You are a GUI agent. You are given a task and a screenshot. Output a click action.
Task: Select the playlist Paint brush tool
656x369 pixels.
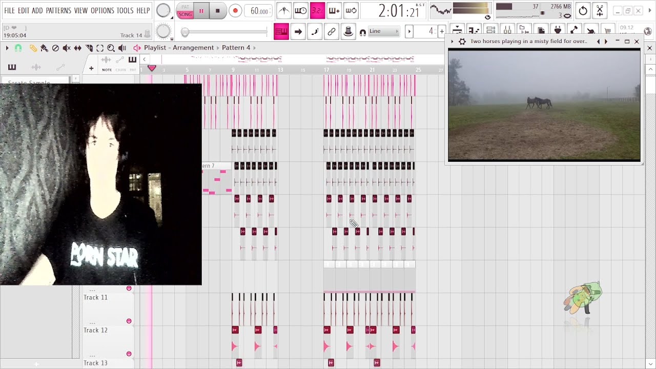pyautogui.click(x=44, y=48)
